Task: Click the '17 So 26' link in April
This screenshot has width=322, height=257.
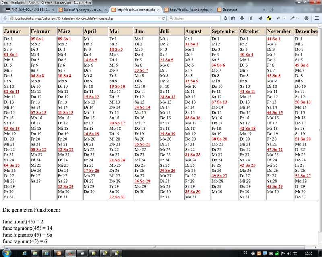Action: pos(91,171)
